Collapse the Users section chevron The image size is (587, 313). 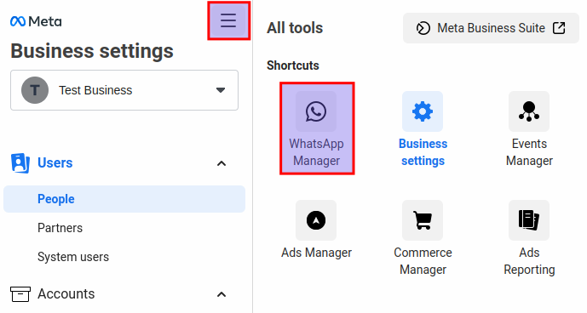tap(222, 163)
